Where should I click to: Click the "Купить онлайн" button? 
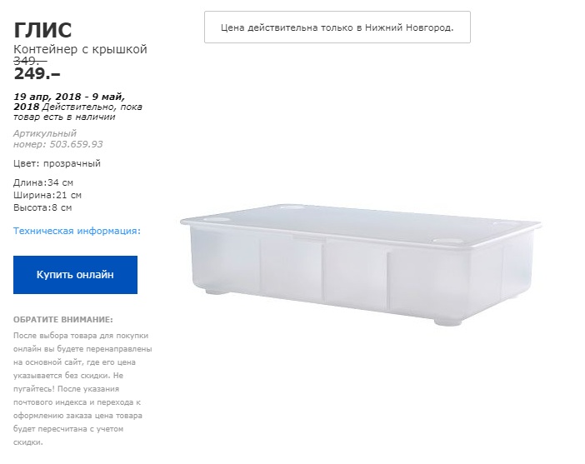click(75, 274)
